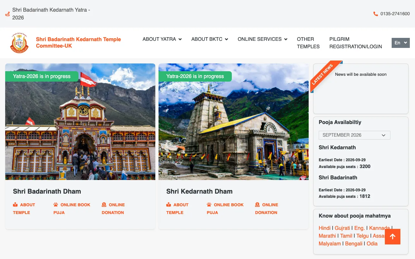This screenshot has height=259, width=415.
Task: Click the paw icon in Badarinath Online Book Puja
Action: point(56,205)
